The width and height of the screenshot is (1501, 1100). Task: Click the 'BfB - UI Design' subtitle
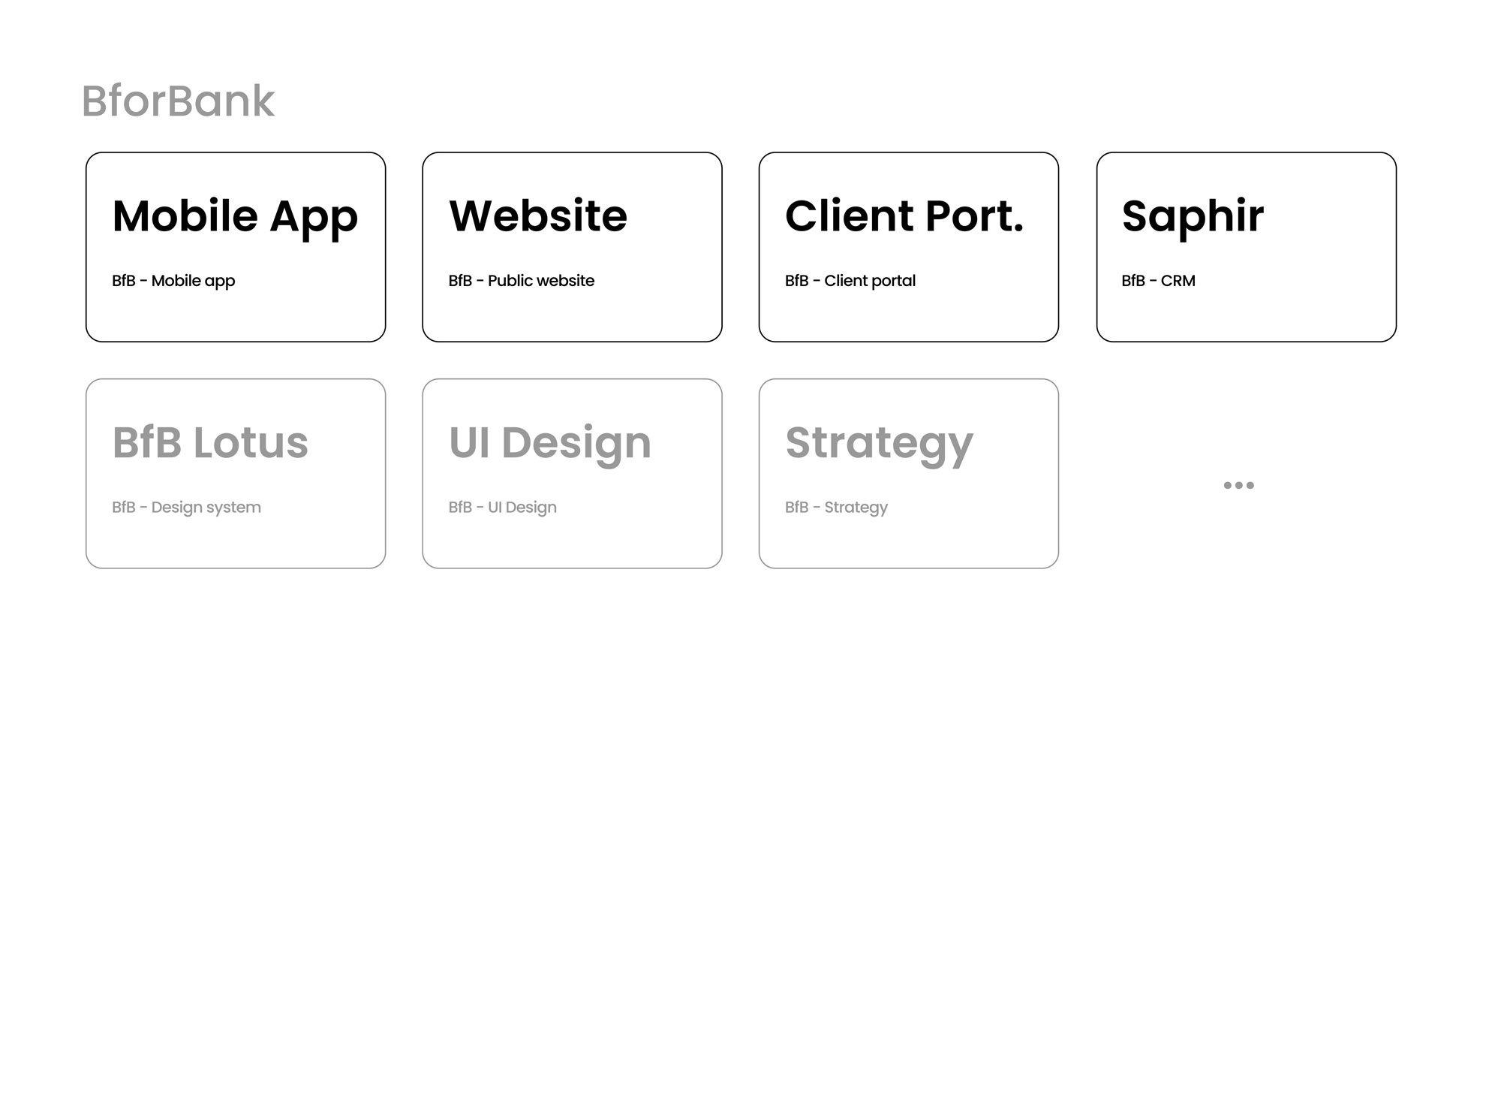(x=502, y=508)
